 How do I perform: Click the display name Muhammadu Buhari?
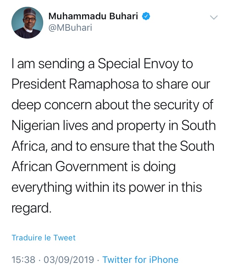pos(93,16)
